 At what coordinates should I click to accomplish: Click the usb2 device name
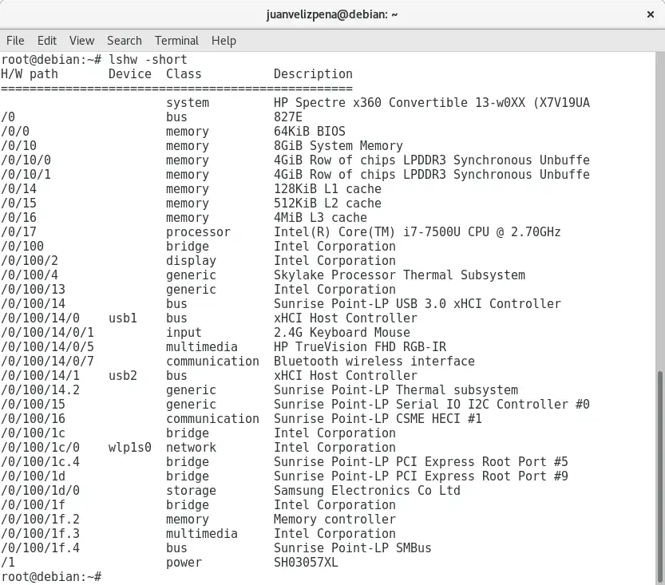[x=123, y=376]
